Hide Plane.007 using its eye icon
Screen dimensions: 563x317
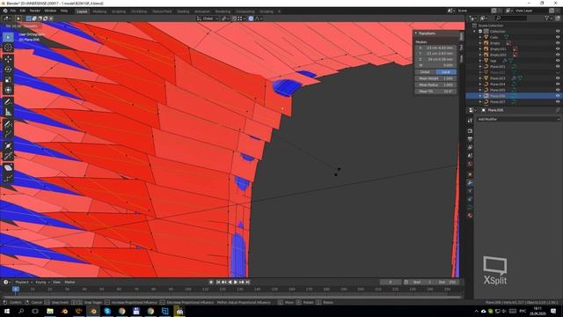pos(558,102)
